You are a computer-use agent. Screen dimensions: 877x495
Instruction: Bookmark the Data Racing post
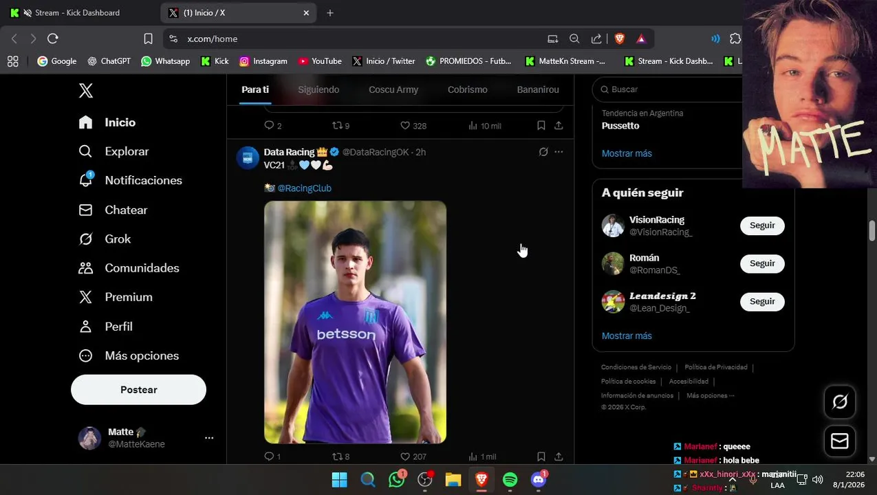click(x=541, y=456)
